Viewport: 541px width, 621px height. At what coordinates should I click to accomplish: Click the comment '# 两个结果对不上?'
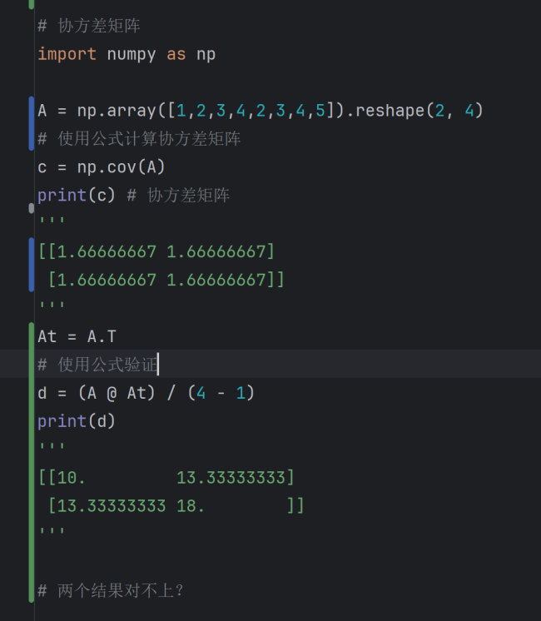pyautogui.click(x=110, y=591)
